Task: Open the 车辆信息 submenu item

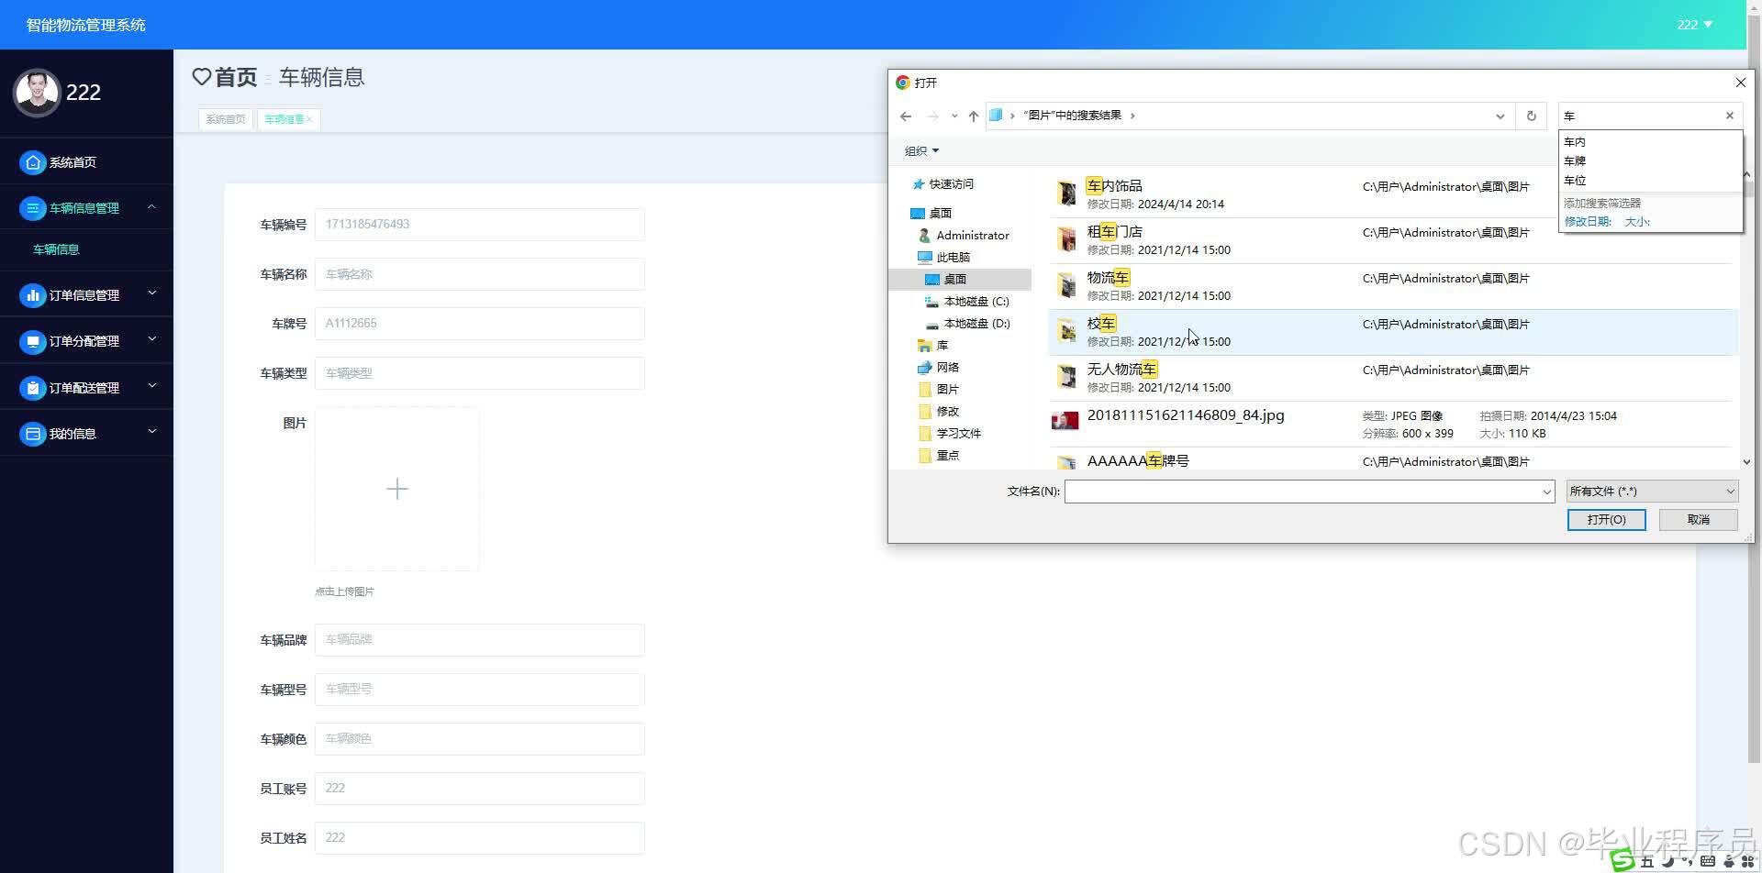Action: click(x=56, y=249)
